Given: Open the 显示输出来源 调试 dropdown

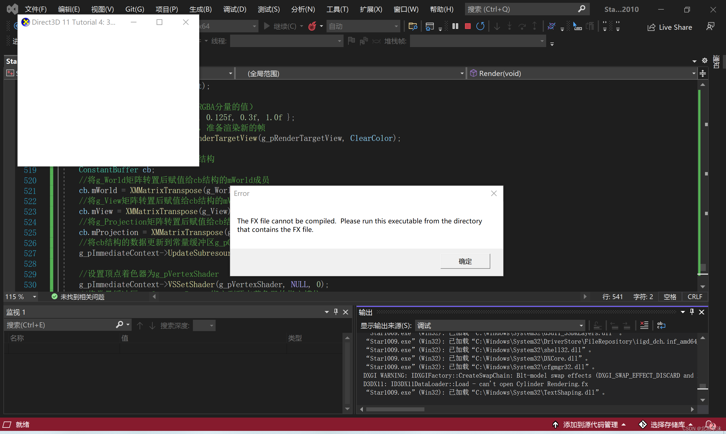Looking at the screenshot, I should click(x=500, y=325).
